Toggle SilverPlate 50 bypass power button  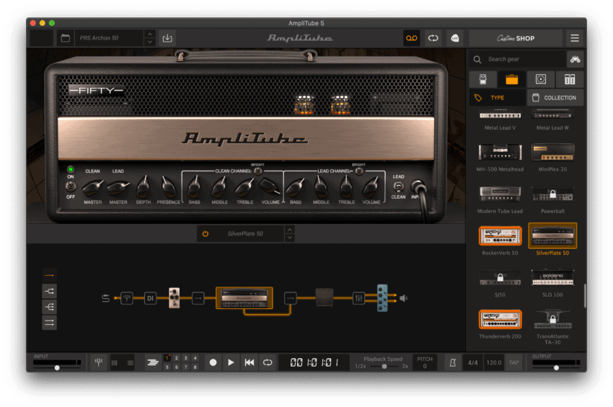pos(206,234)
